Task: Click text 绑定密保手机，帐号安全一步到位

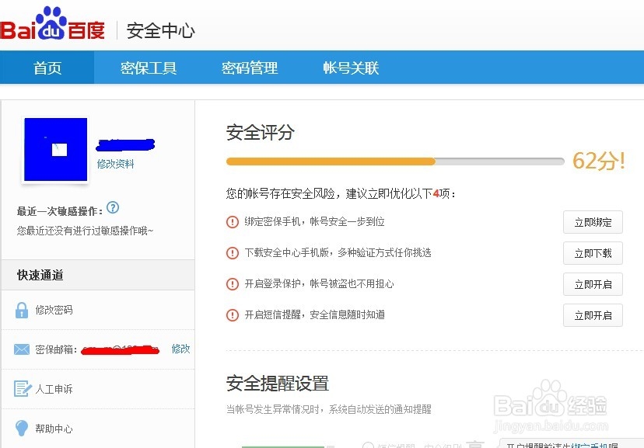Action: click(314, 222)
